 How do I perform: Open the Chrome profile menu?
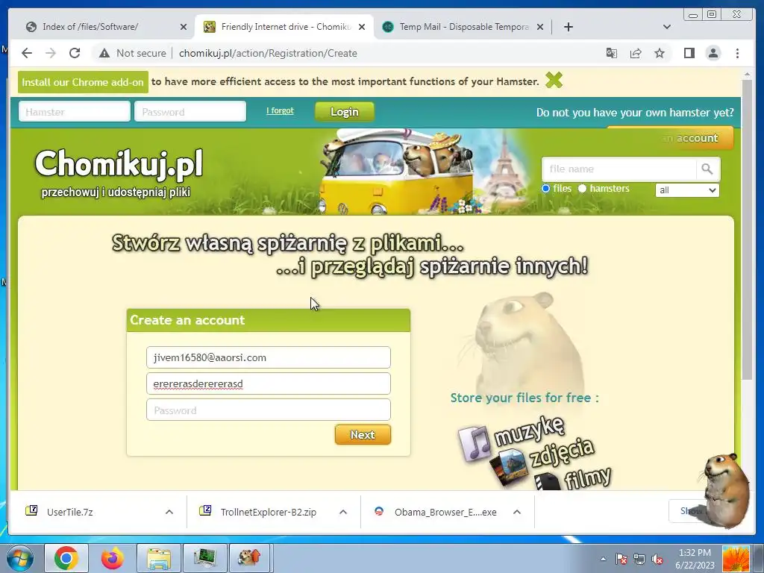tap(713, 53)
